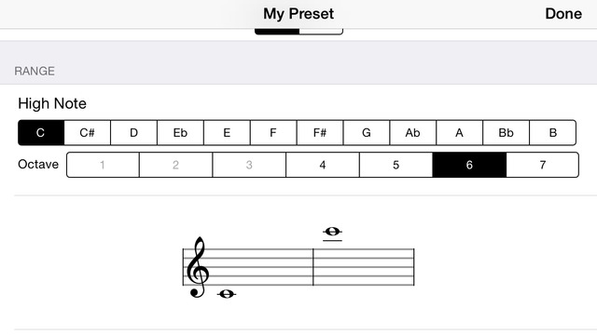Pick E in the note selector
This screenshot has width=597, height=335.
pos(227,132)
